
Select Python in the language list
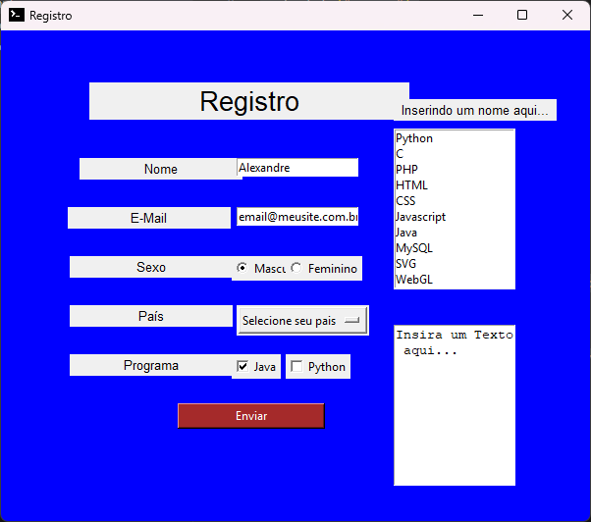[414, 138]
